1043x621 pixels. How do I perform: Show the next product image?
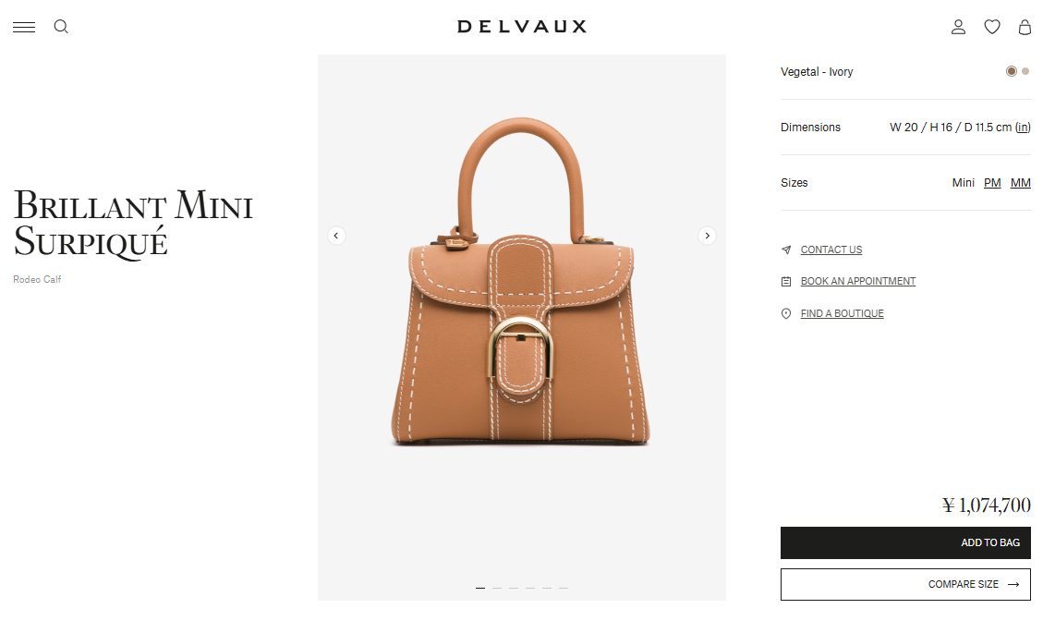(707, 236)
